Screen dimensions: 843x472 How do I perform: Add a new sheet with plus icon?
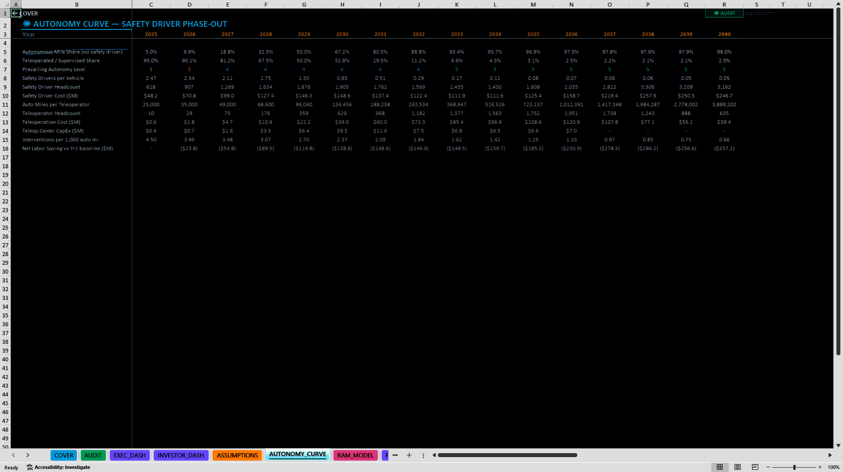409,455
